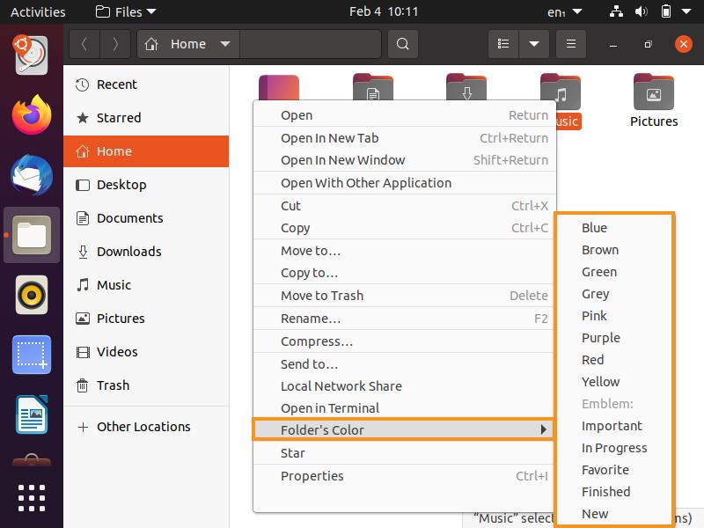The image size is (704, 528).
Task: Go back with the left arrow
Action: pos(84,44)
